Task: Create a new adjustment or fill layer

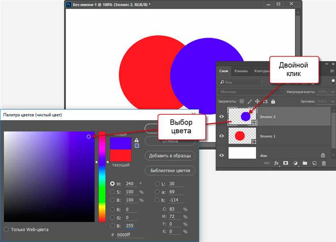Action: (295, 163)
